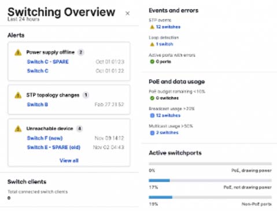Click the STP events warning triangle icon

click(152, 27)
